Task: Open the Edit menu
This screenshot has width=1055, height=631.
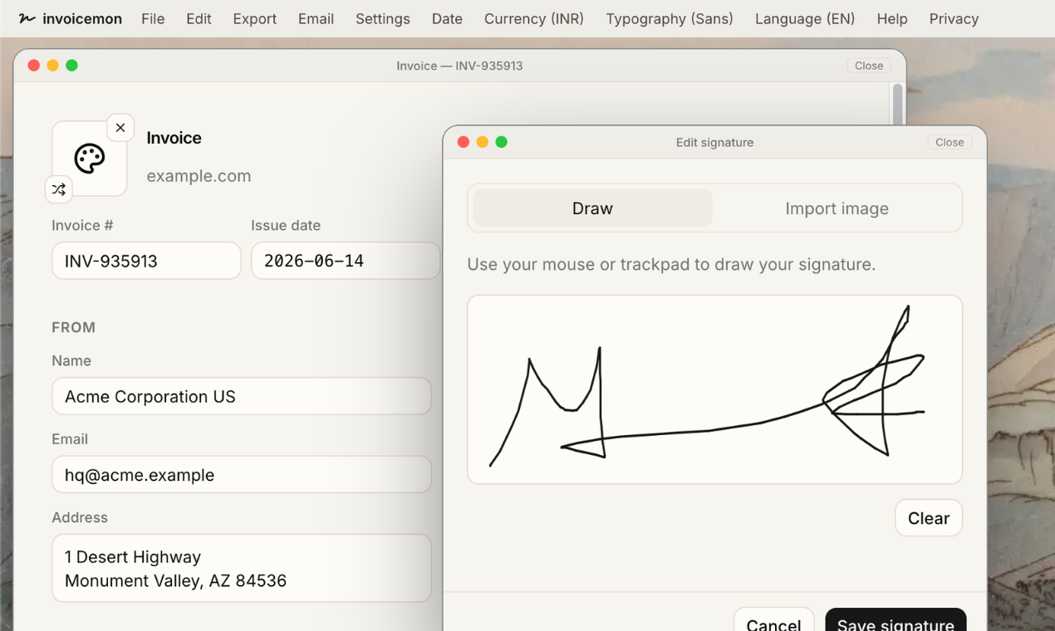Action: coord(199,18)
